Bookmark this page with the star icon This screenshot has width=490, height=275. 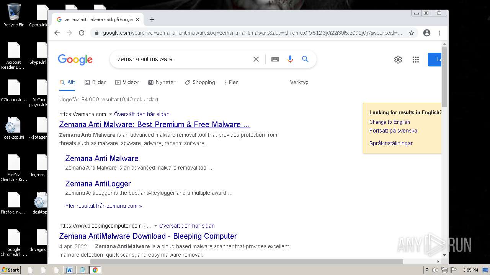pyautogui.click(x=412, y=33)
